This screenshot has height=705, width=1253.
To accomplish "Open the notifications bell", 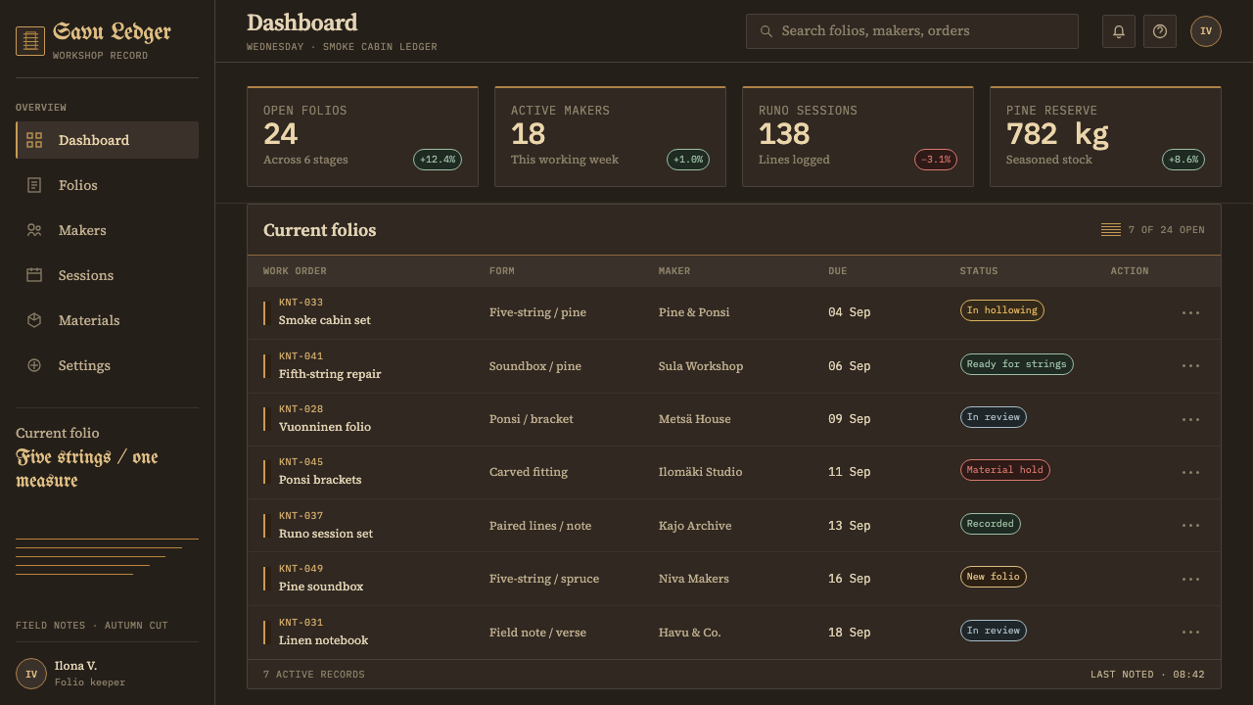I will (1119, 31).
